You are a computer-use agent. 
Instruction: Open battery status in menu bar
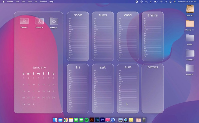(156, 2)
